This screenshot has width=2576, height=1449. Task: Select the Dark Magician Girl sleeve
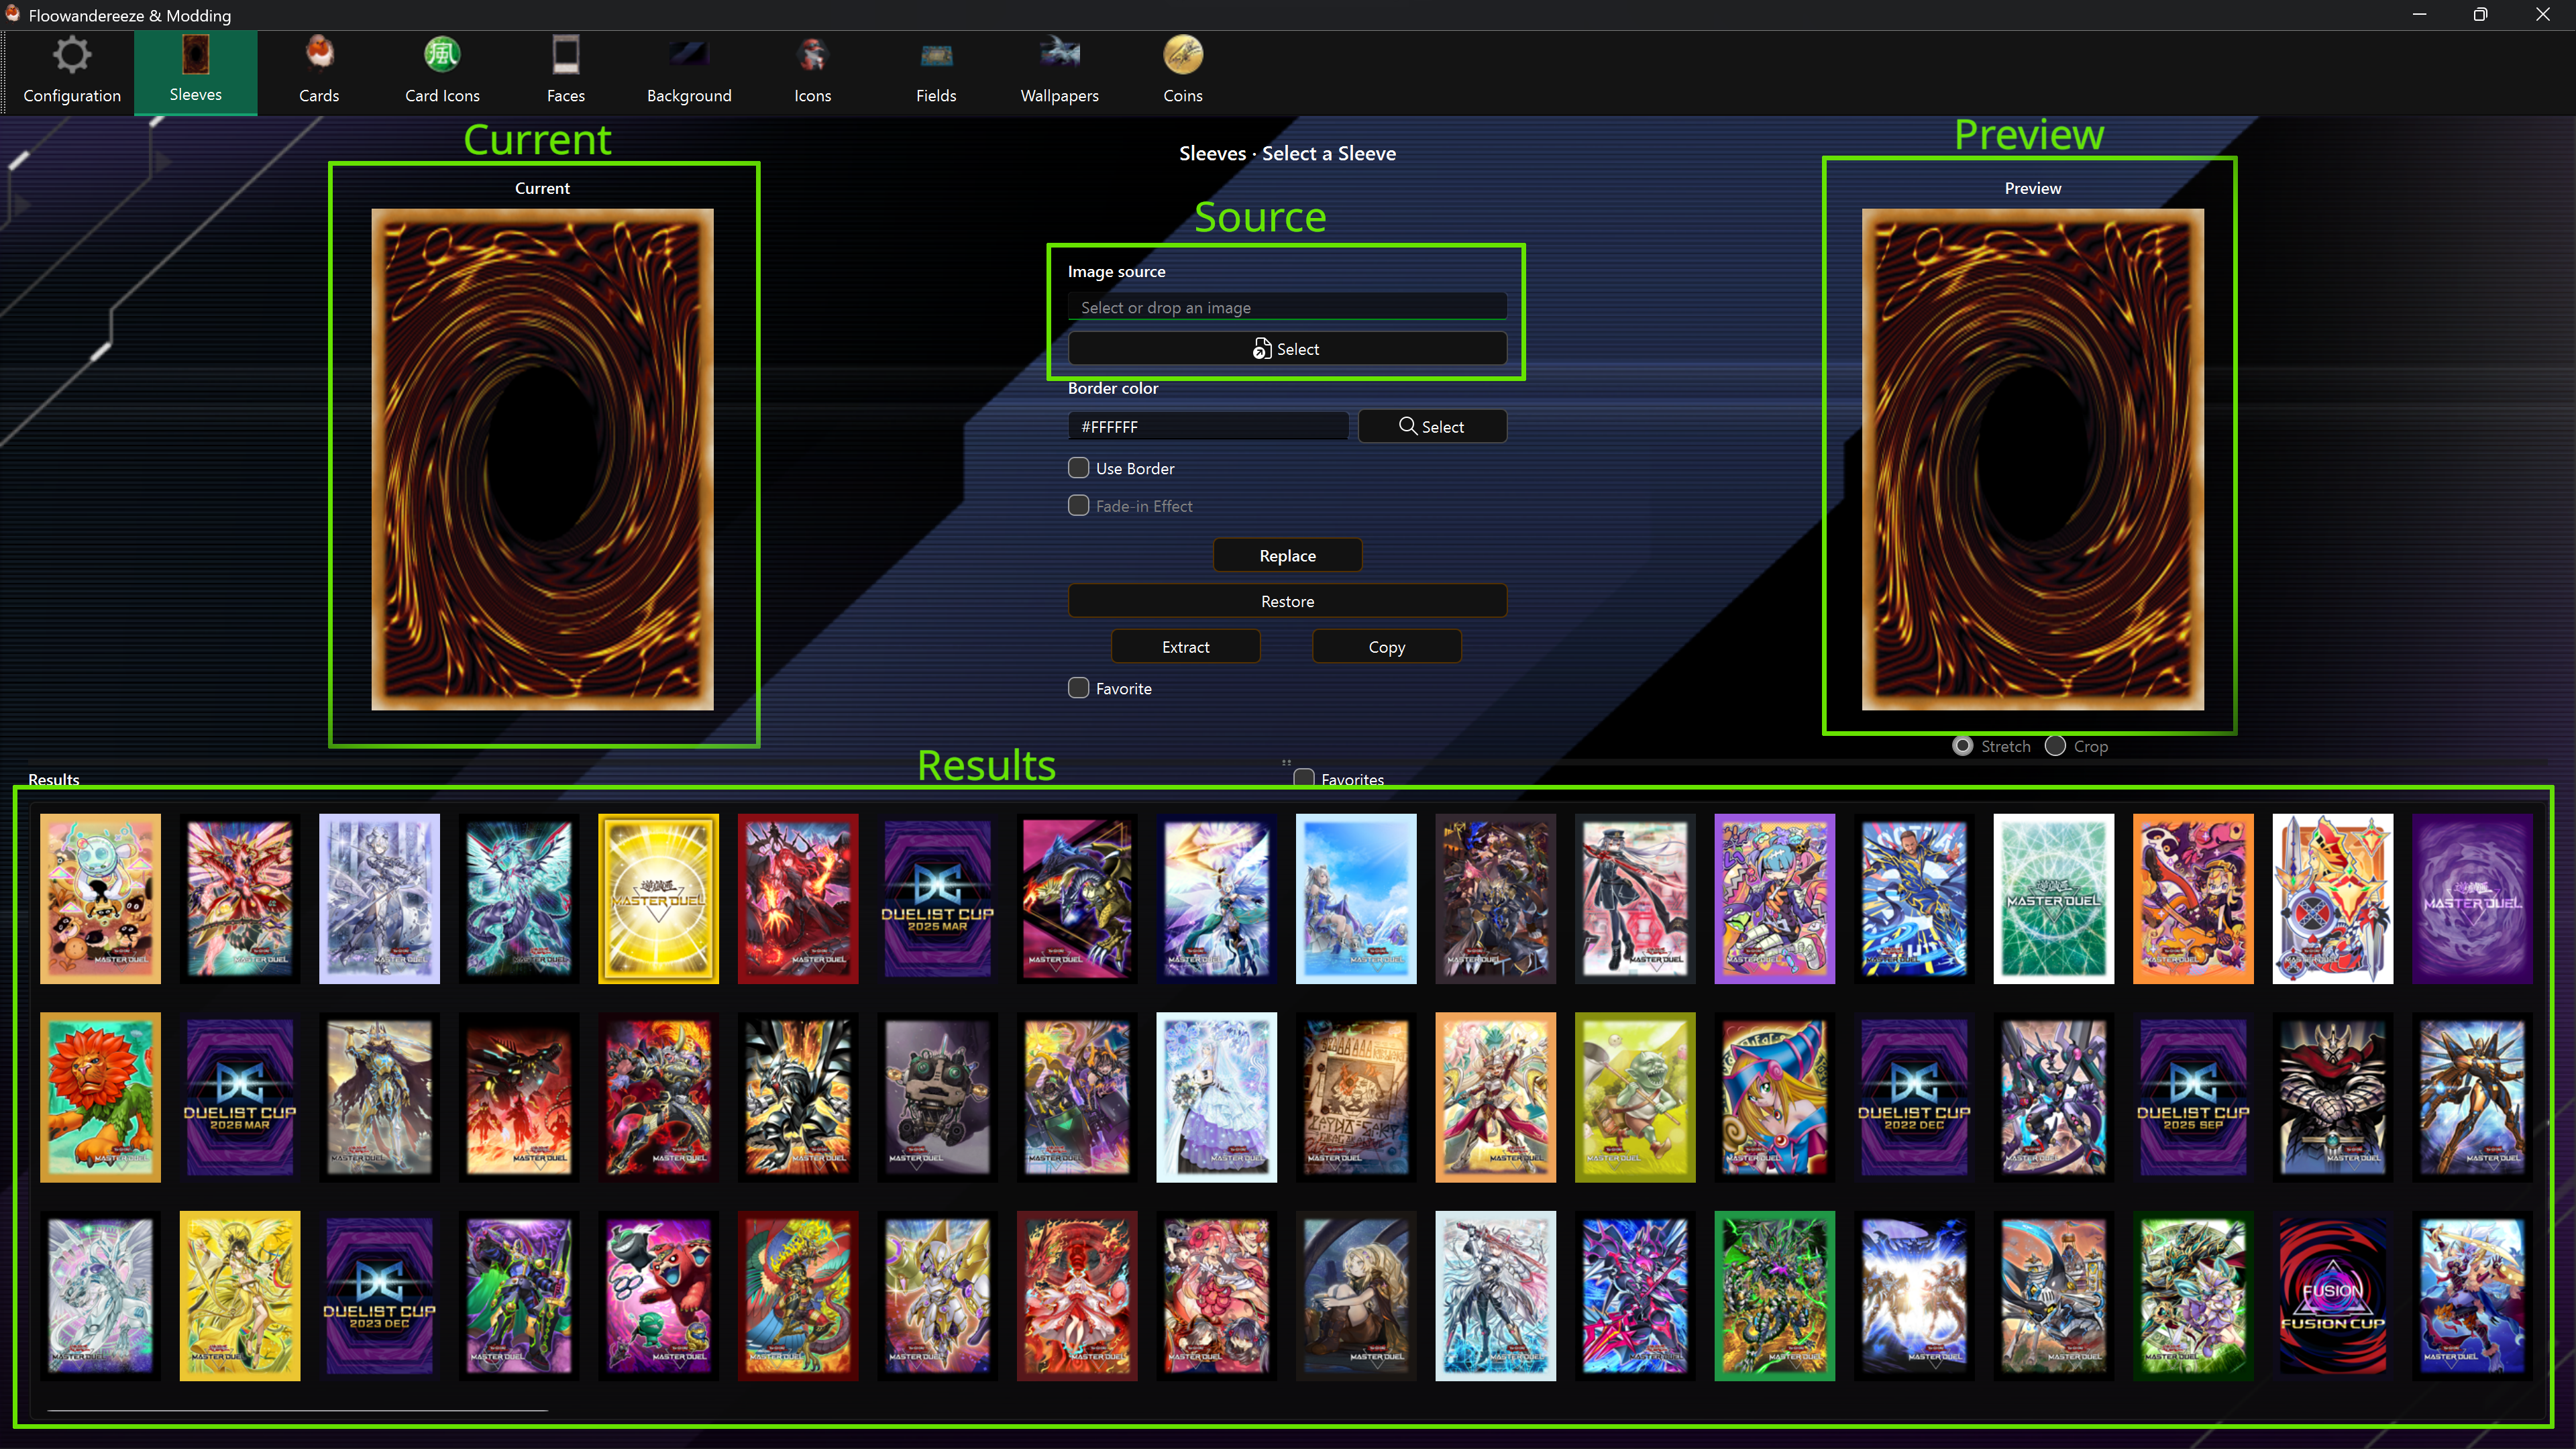click(x=1774, y=1097)
